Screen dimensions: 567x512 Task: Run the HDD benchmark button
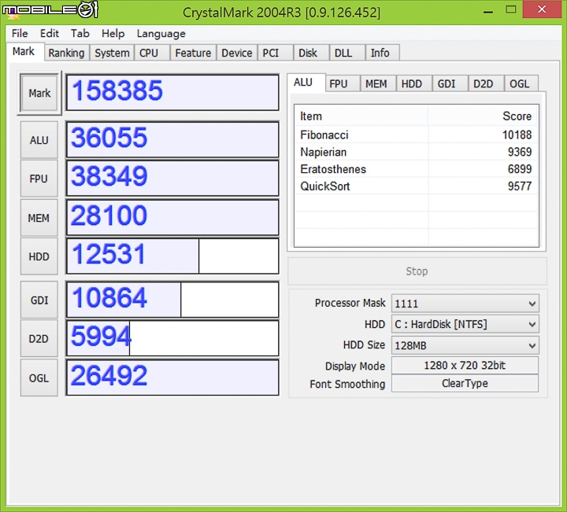pyautogui.click(x=39, y=256)
